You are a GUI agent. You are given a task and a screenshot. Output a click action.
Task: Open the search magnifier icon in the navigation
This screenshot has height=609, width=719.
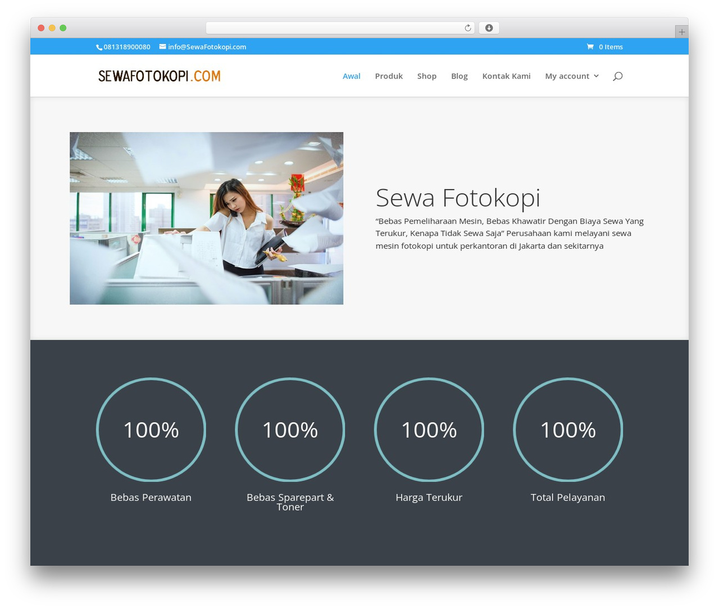click(x=618, y=76)
